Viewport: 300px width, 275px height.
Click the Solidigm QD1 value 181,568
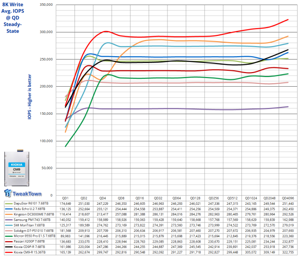point(65,231)
